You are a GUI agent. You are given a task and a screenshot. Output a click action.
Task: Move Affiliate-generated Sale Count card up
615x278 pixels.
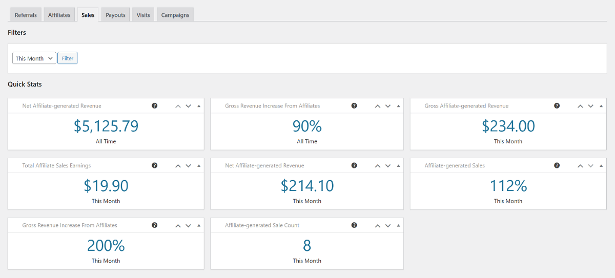[x=377, y=225]
